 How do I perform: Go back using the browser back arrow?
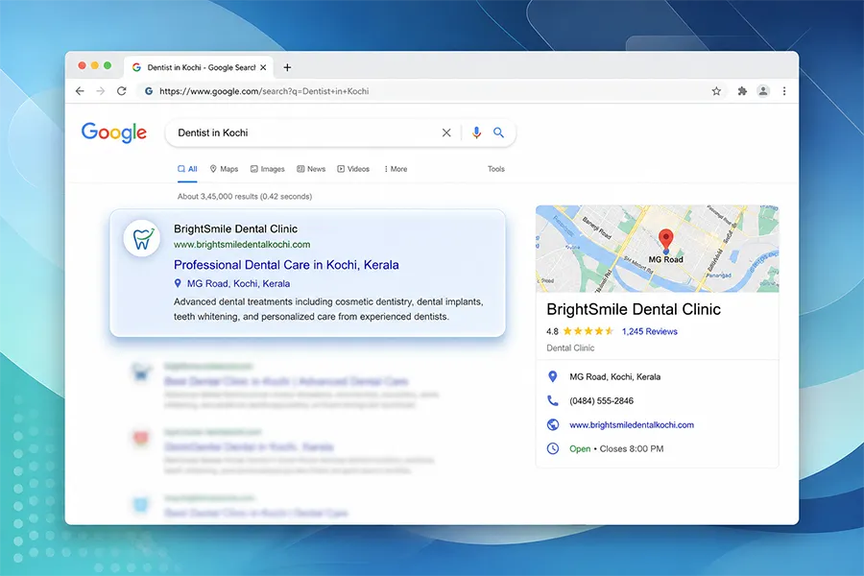[x=80, y=91]
